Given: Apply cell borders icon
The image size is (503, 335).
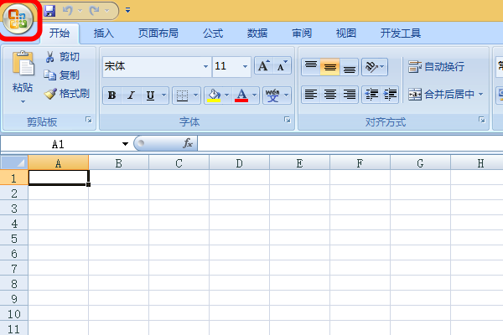Looking at the screenshot, I should 182,95.
